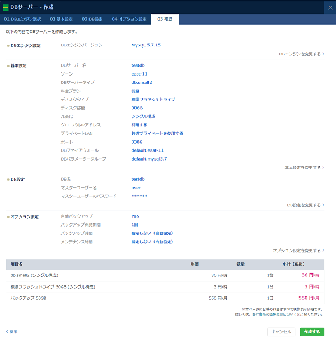336x339 pixels.
Task: Select the 04 オプション設定 tab
Action: point(129,20)
